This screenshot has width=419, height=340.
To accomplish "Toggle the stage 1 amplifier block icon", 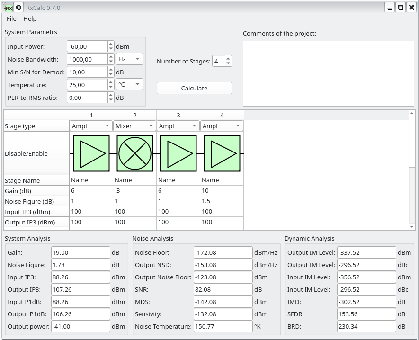I will pyautogui.click(x=91, y=153).
